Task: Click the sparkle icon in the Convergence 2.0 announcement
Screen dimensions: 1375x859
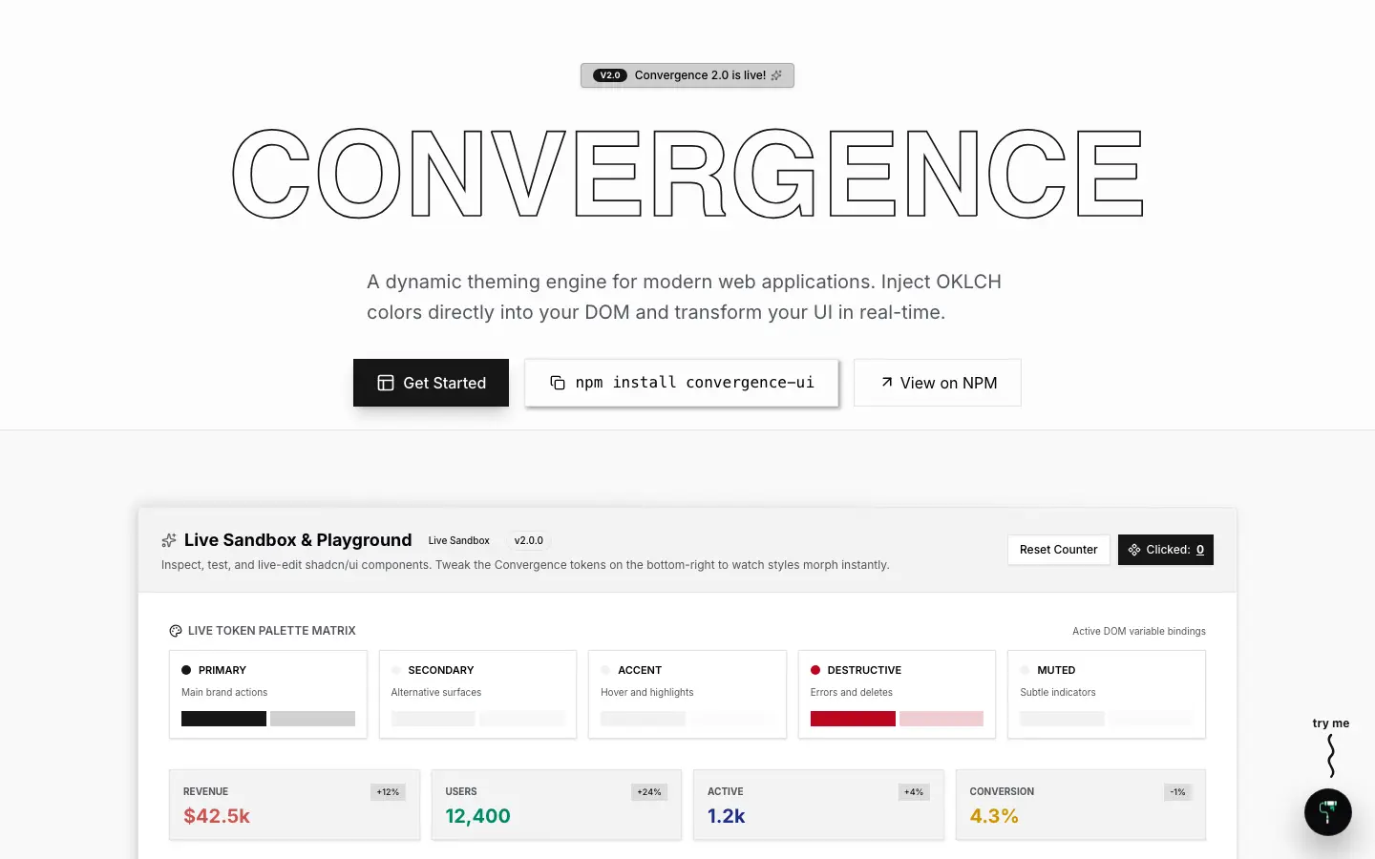Action: coord(776,75)
